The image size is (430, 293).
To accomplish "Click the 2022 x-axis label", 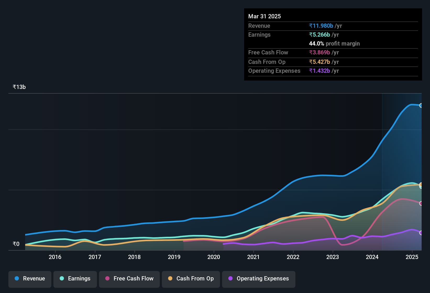I will (x=293, y=257).
